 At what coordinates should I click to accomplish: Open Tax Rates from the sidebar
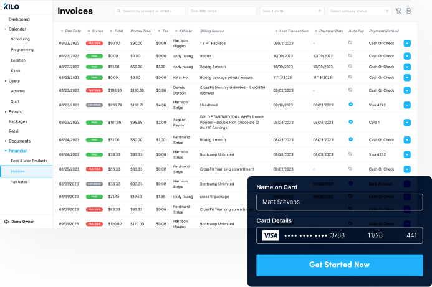click(19, 182)
